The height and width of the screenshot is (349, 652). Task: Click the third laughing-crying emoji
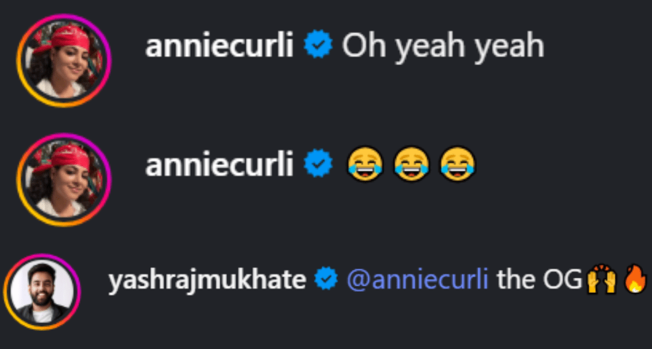[x=458, y=164]
